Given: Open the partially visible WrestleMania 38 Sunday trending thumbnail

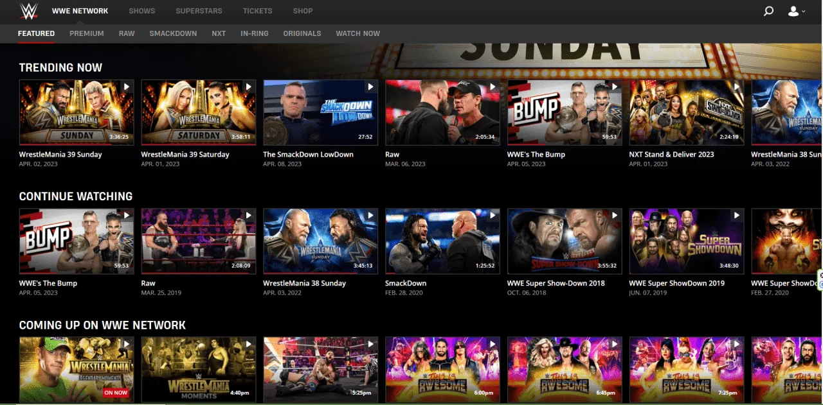Looking at the screenshot, I should point(787,113).
